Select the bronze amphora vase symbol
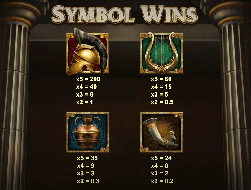251x190 pixels. (88, 132)
